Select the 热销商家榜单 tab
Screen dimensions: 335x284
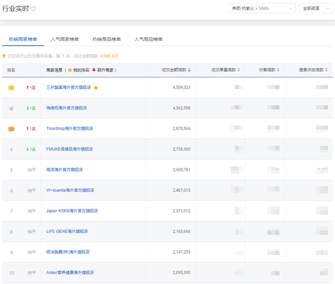pos(23,39)
